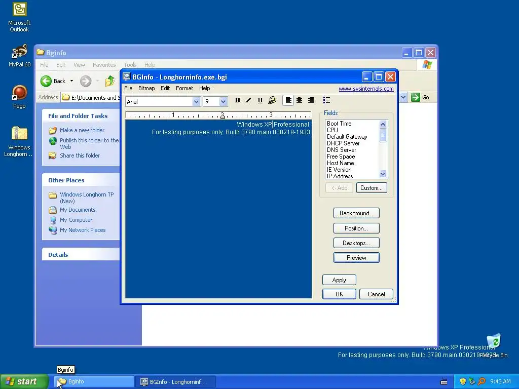519x389 pixels.
Task: Open the Help menu in BGInfo
Action: pyautogui.click(x=205, y=88)
